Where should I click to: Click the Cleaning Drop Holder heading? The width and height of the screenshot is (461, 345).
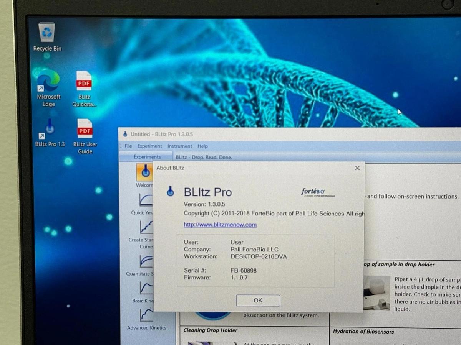coord(211,330)
